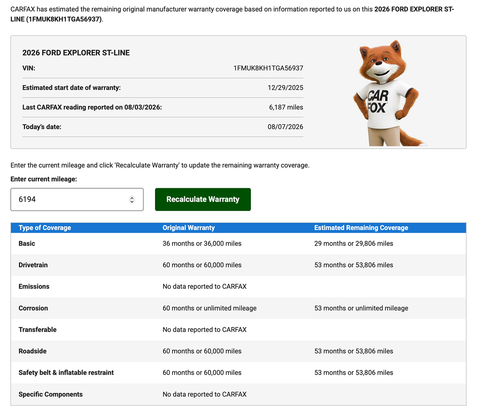Focus the current mileage input field
The width and height of the screenshot is (477, 409).
pyautogui.click(x=77, y=199)
